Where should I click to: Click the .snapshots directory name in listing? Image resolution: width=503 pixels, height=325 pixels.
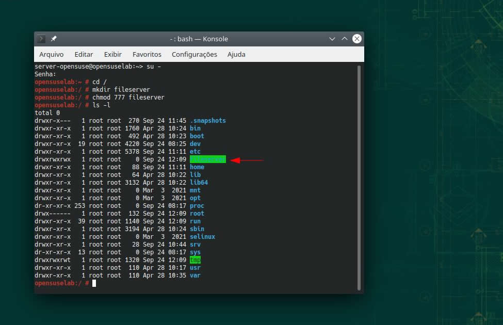(207, 121)
